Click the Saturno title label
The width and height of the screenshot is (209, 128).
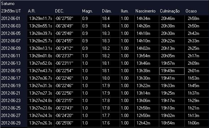point(8,4)
